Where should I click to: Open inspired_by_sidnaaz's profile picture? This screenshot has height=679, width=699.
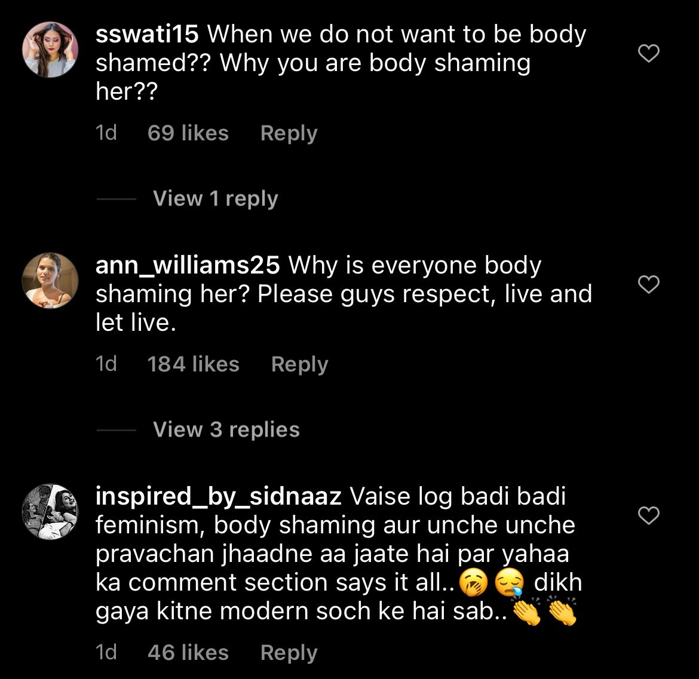coord(50,511)
